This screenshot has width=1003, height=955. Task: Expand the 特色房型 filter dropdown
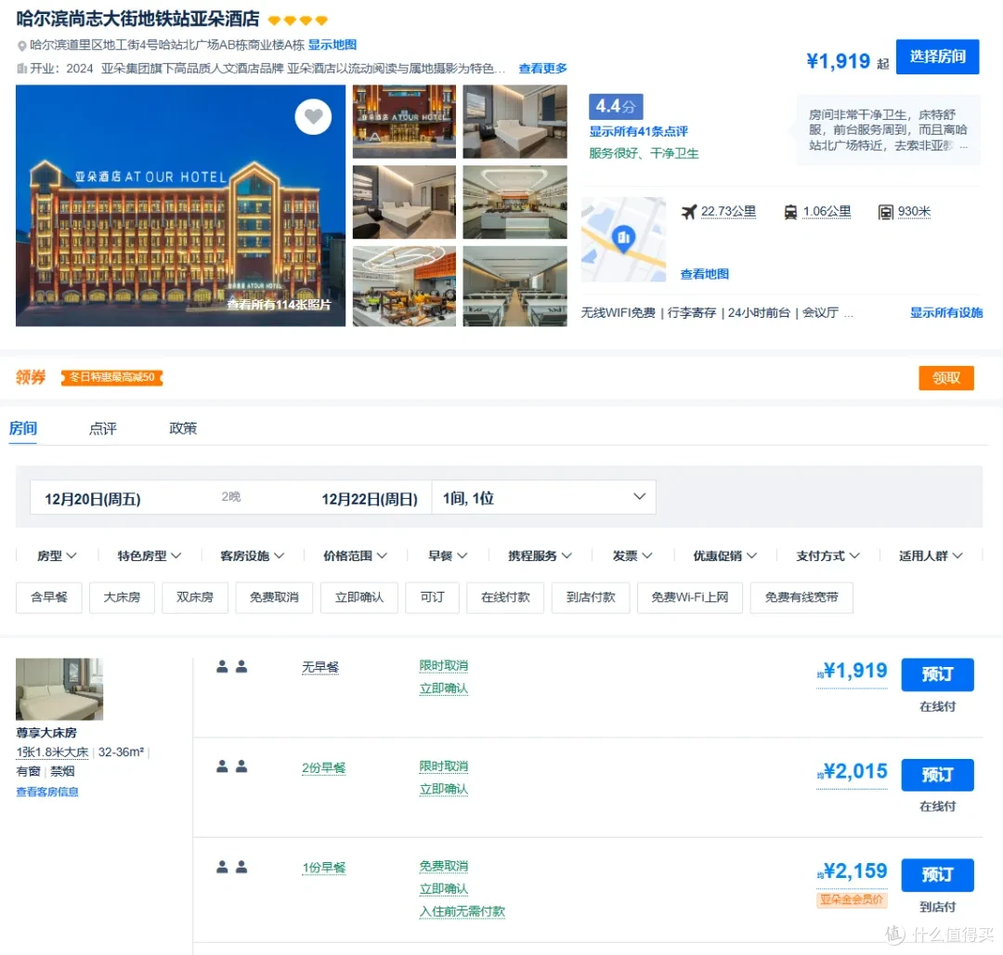pyautogui.click(x=149, y=556)
